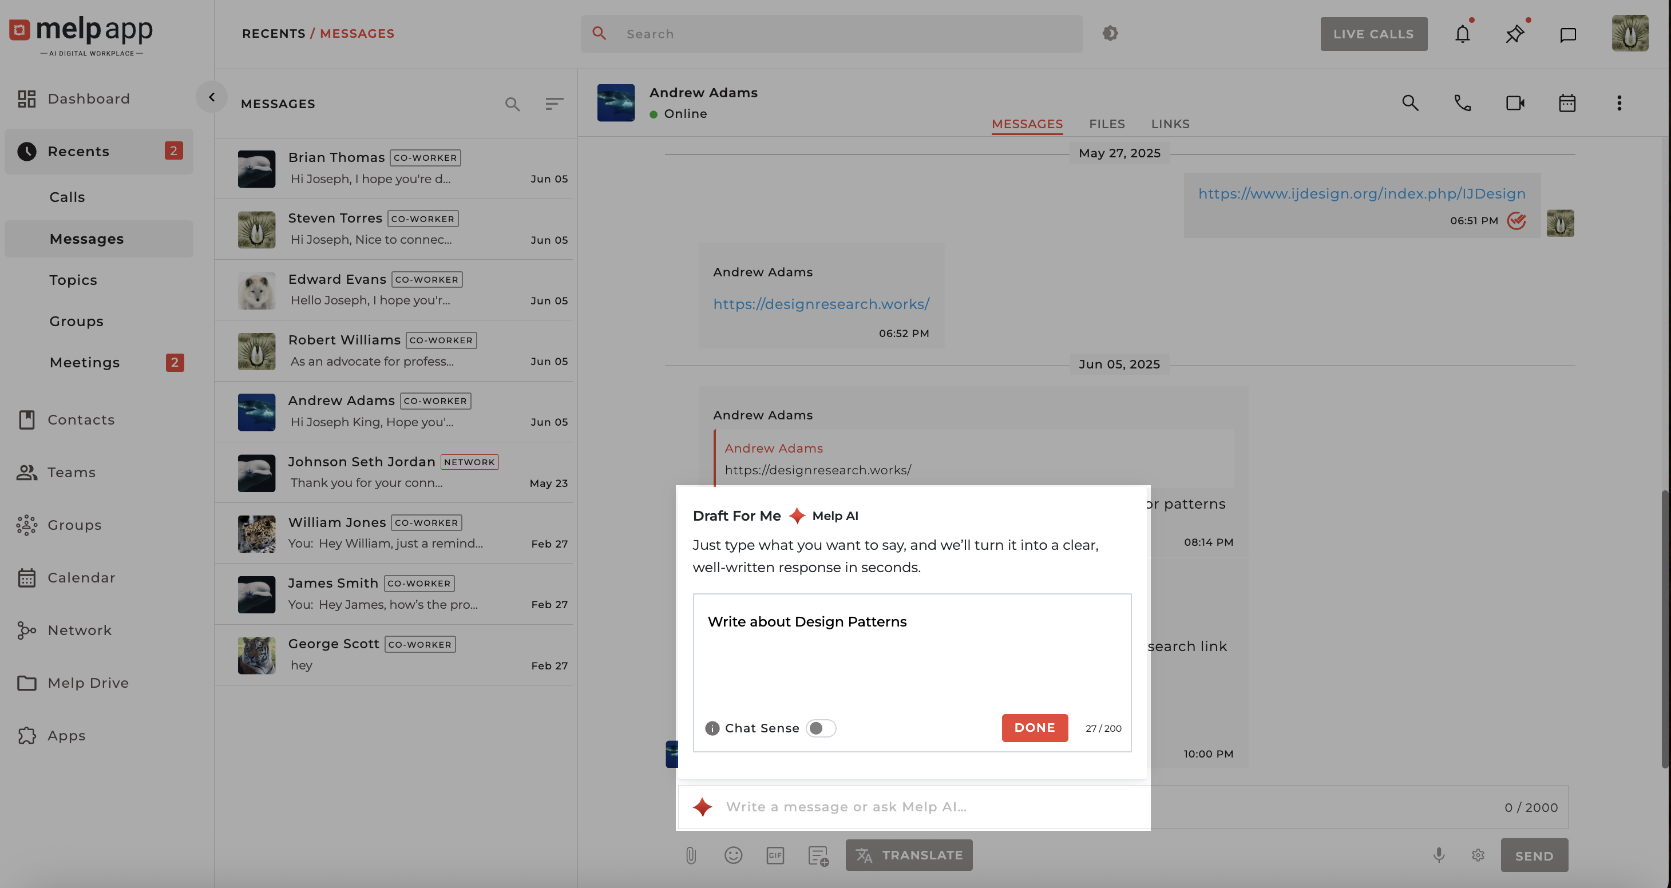The height and width of the screenshot is (888, 1671).
Task: Open the emoji picker
Action: click(733, 855)
